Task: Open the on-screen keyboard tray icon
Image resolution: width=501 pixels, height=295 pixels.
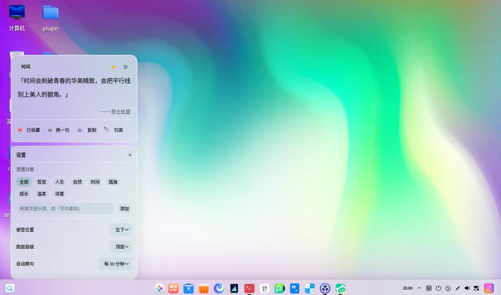Action: tap(429, 288)
